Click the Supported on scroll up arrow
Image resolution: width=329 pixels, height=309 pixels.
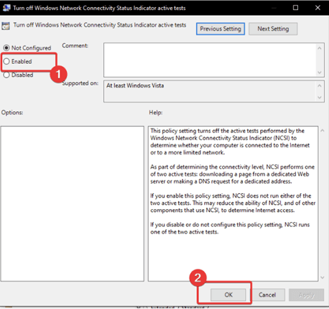(320, 86)
